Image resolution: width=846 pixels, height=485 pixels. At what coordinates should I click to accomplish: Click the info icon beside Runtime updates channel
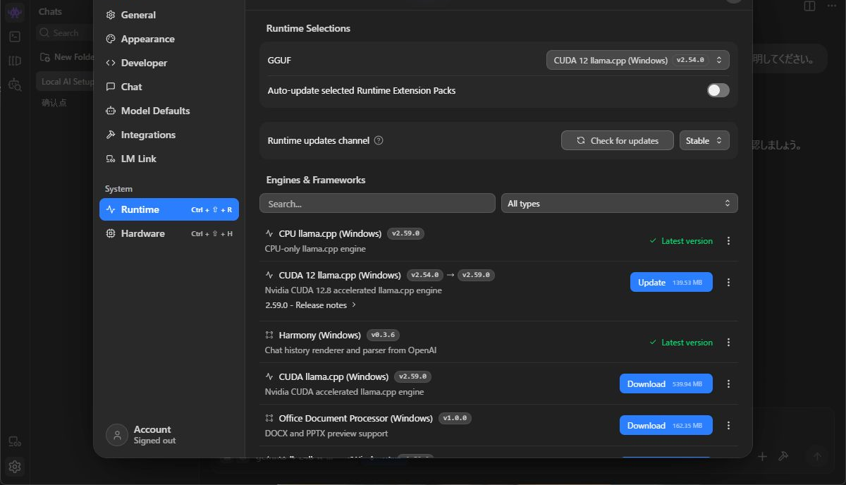tap(379, 140)
